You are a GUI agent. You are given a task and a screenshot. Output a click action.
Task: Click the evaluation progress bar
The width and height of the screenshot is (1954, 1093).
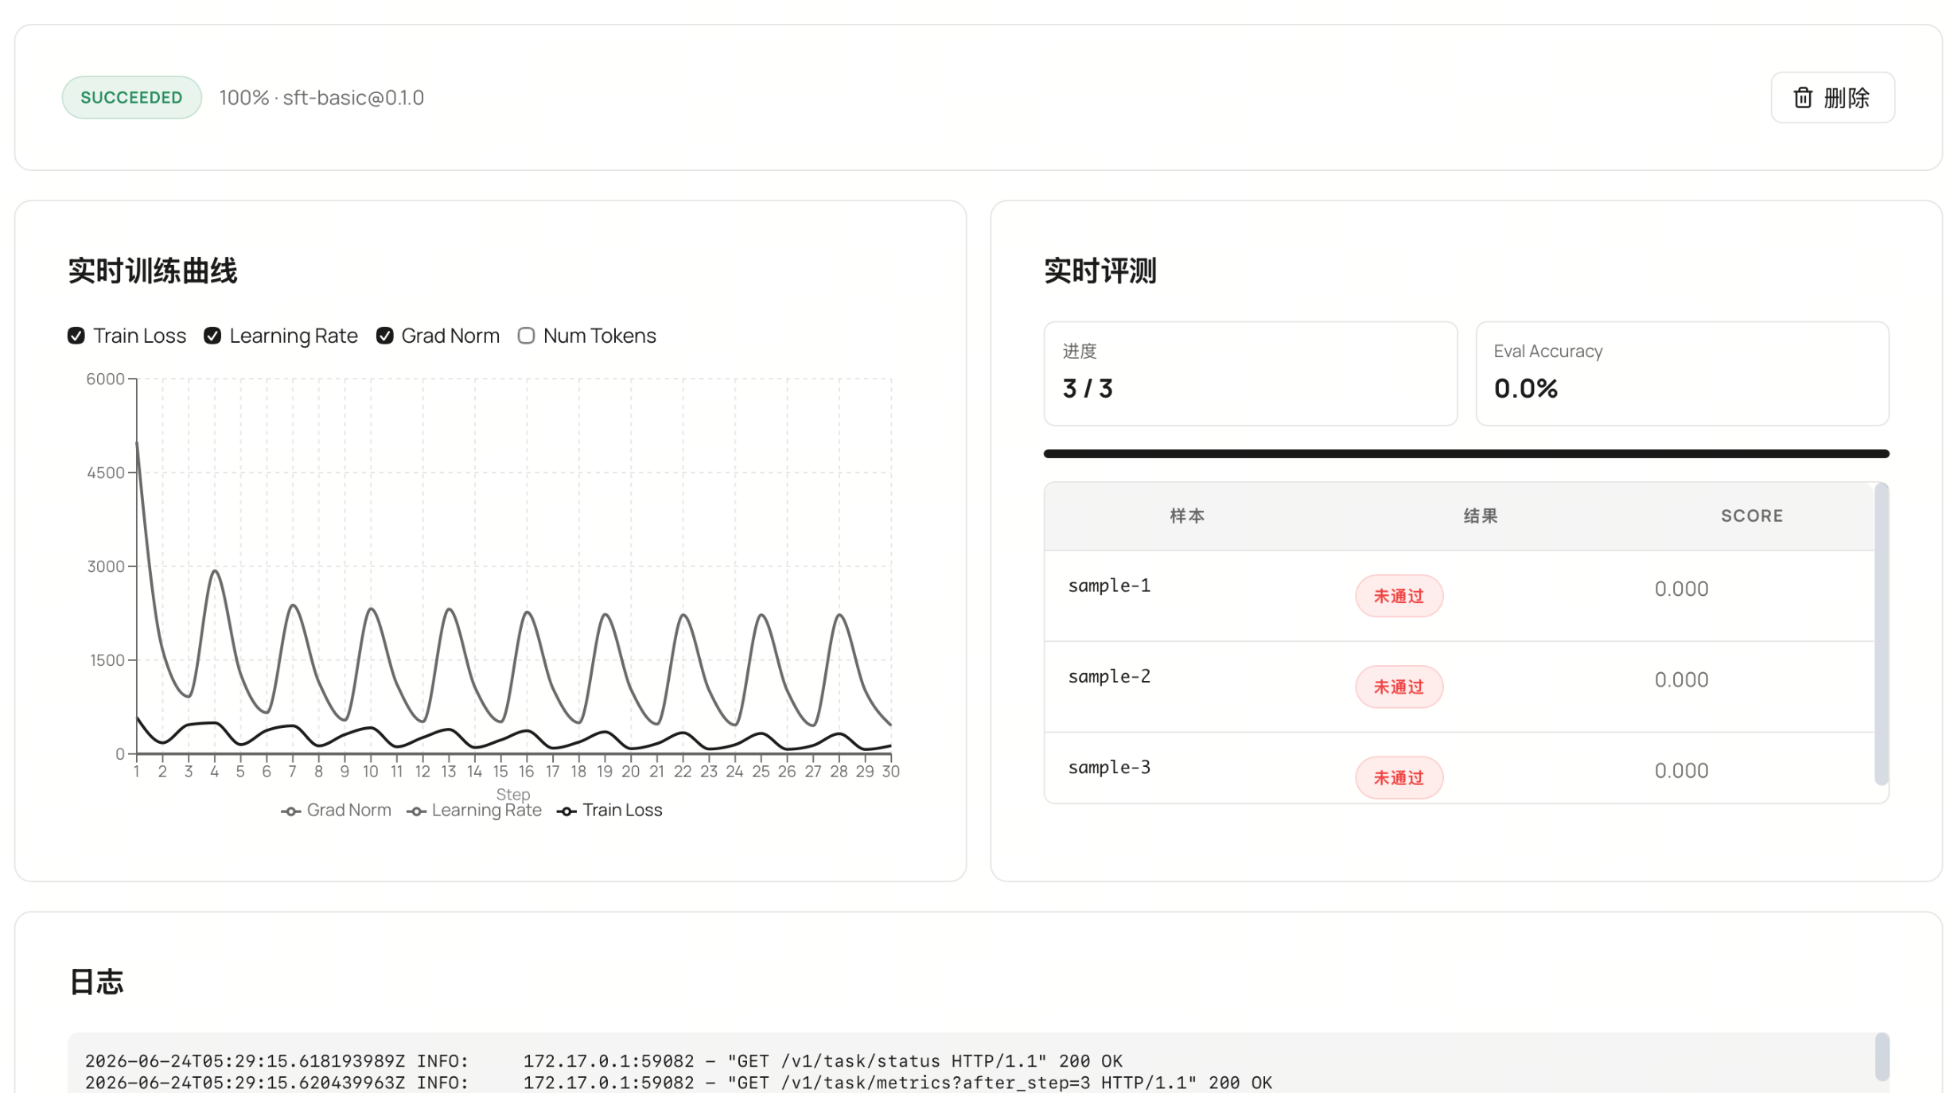(x=1465, y=453)
